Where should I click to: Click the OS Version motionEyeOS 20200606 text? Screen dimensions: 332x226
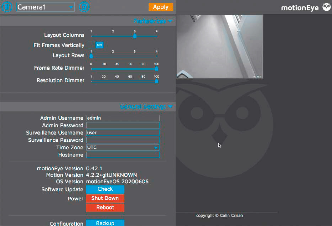(x=117, y=182)
